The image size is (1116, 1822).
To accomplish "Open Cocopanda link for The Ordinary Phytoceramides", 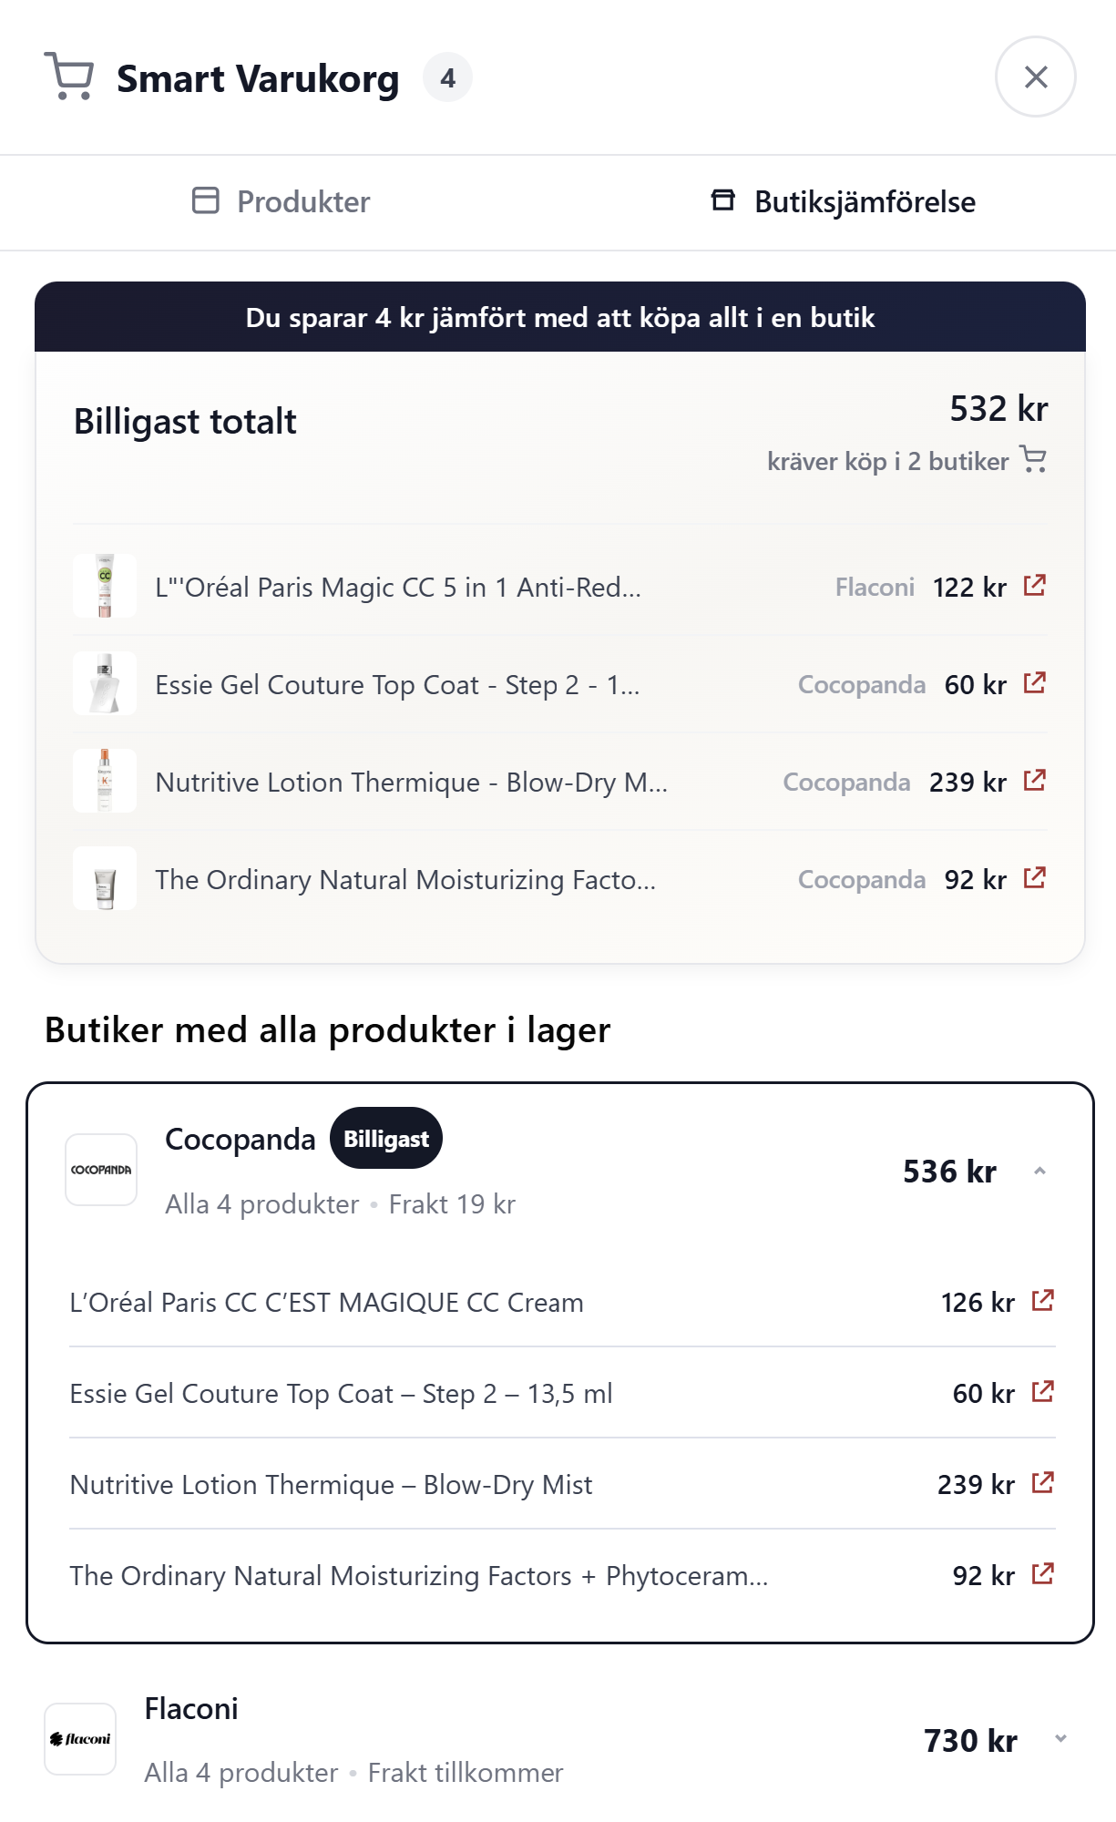I will coord(1042,1574).
